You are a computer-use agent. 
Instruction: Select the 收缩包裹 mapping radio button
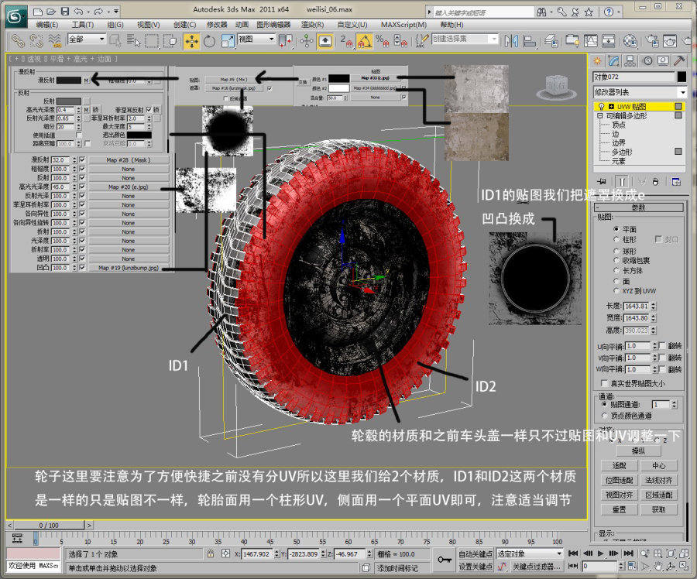[616, 260]
